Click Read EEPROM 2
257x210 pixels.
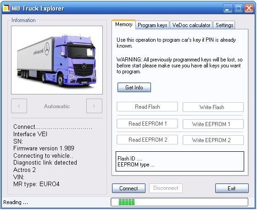147,140
